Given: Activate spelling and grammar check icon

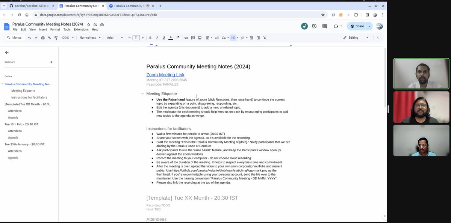Looking at the screenshot, I should (x=50, y=38).
